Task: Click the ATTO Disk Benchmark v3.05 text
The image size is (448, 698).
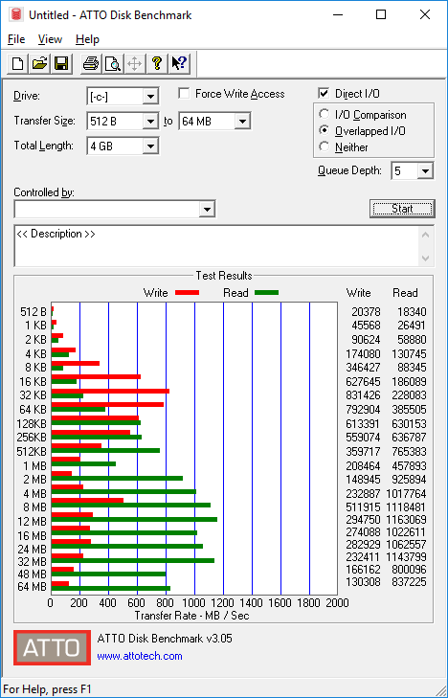Action: click(165, 639)
